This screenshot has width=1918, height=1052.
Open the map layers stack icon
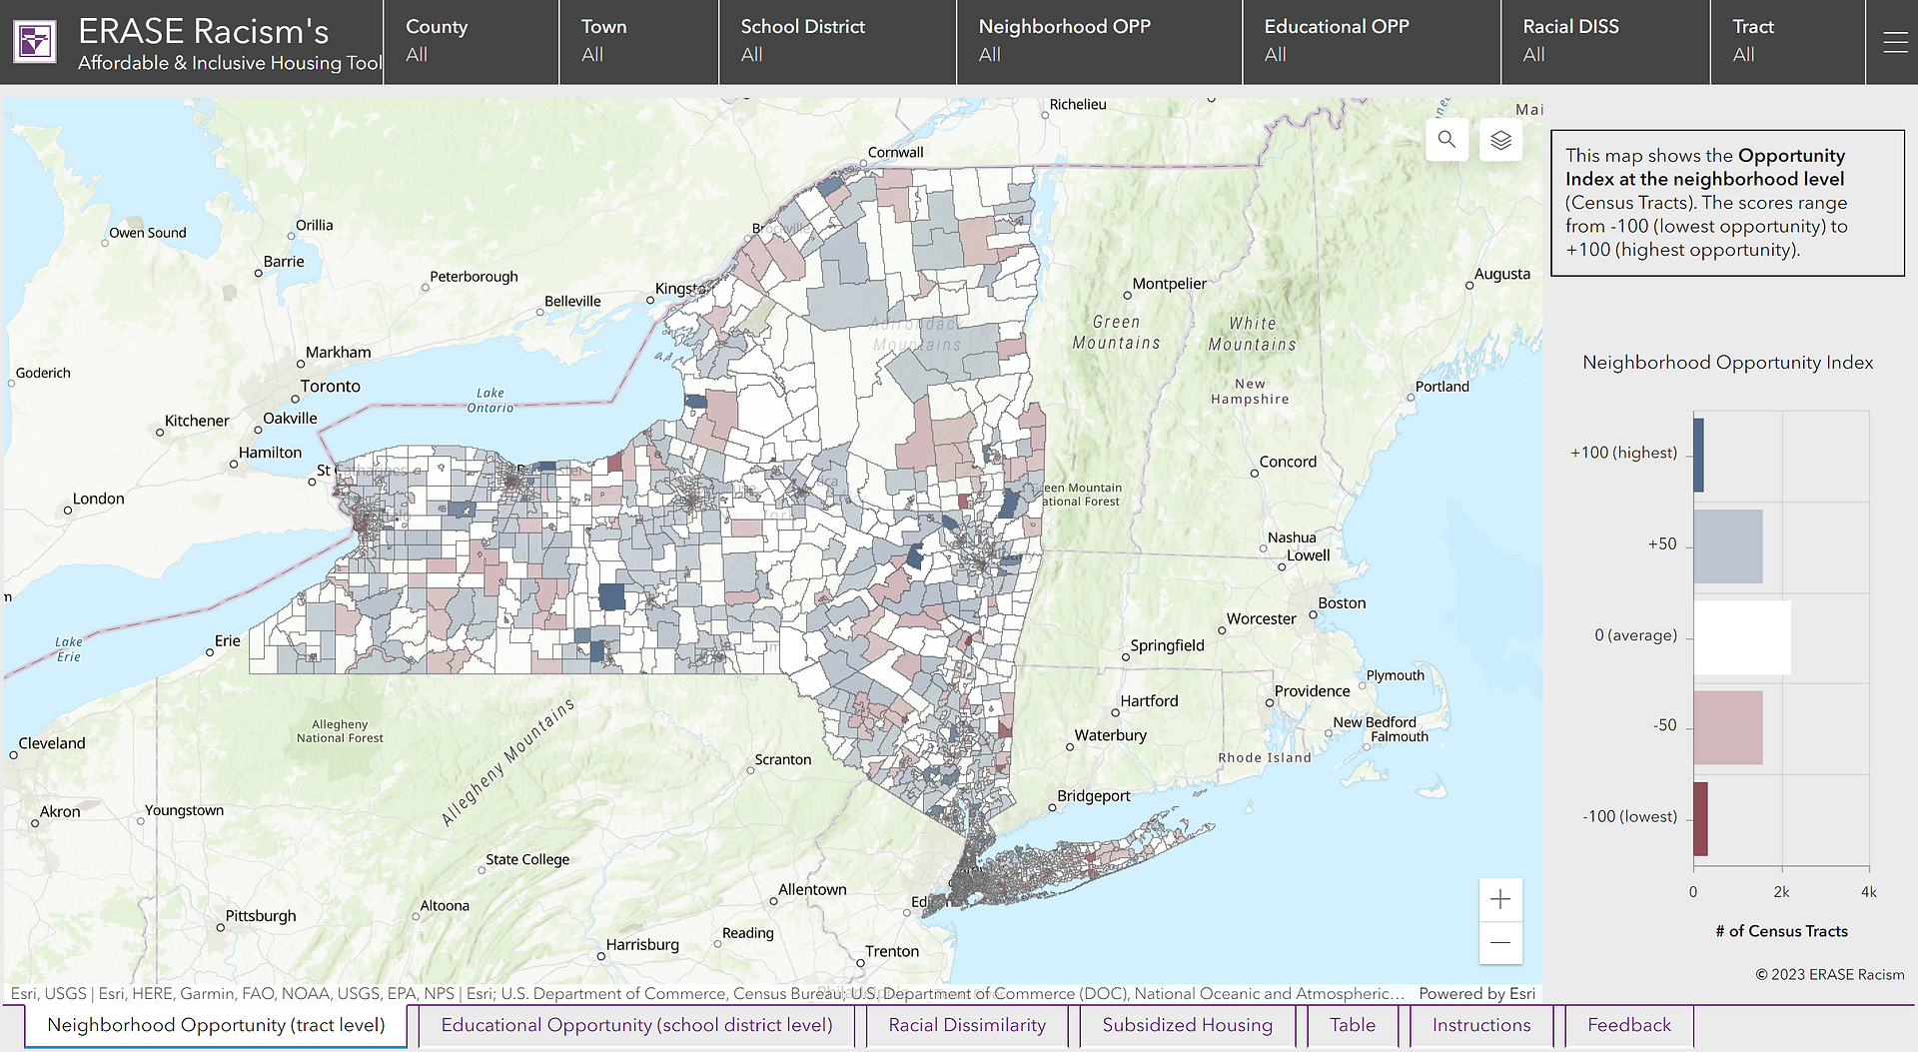(x=1500, y=140)
